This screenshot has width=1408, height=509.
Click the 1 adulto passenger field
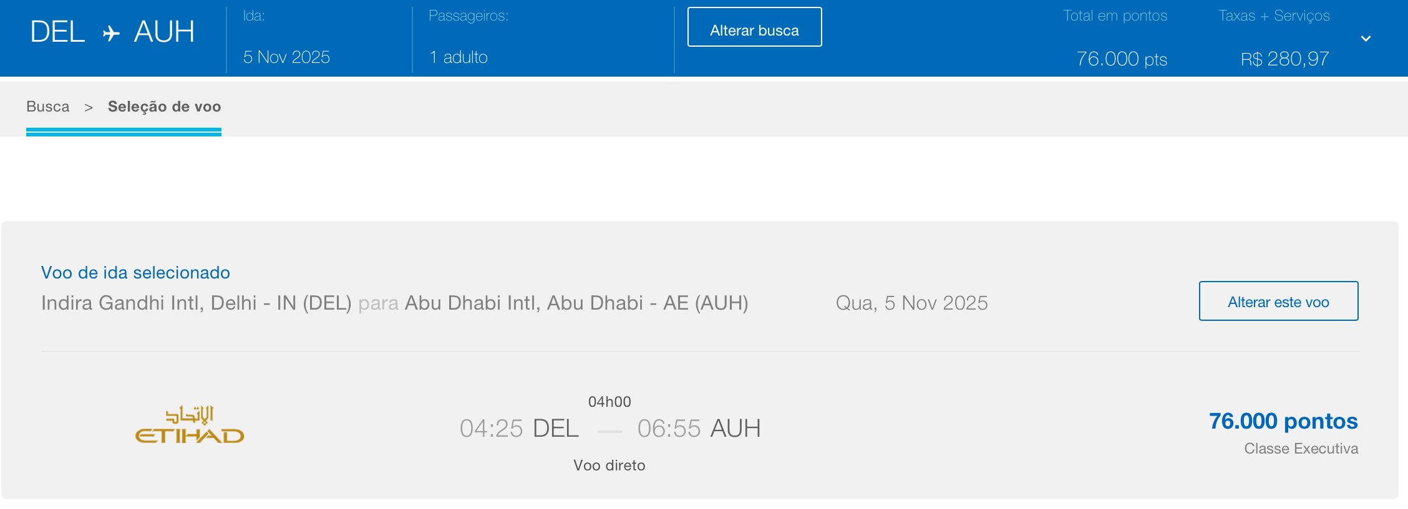[x=459, y=57]
